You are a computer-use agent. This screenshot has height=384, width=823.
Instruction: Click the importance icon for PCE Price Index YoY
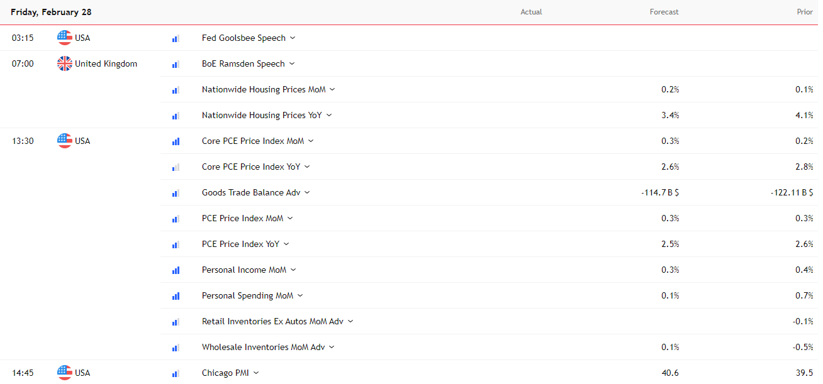(176, 244)
